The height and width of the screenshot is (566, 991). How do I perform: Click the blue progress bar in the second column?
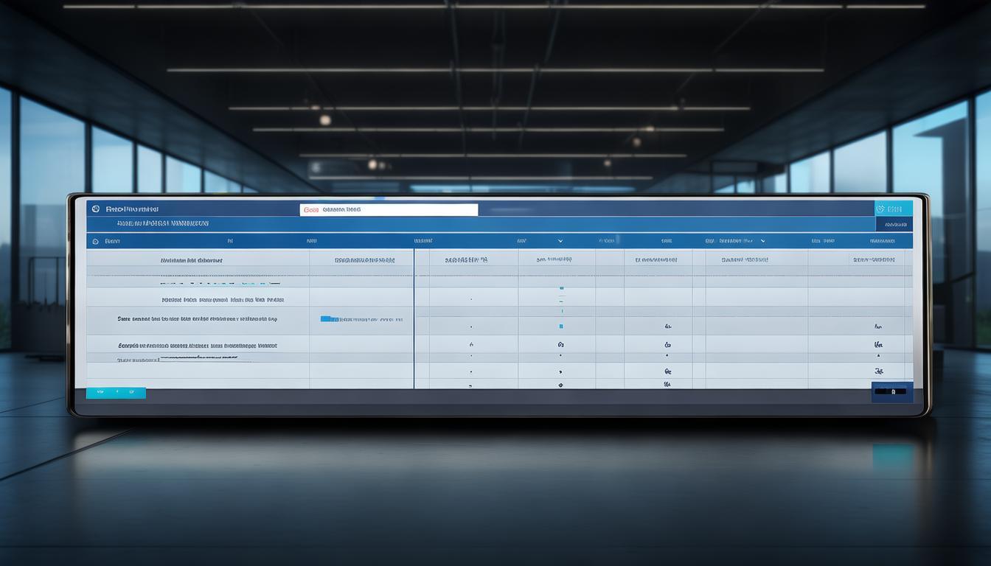point(330,319)
